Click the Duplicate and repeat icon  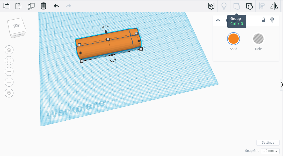click(31, 6)
